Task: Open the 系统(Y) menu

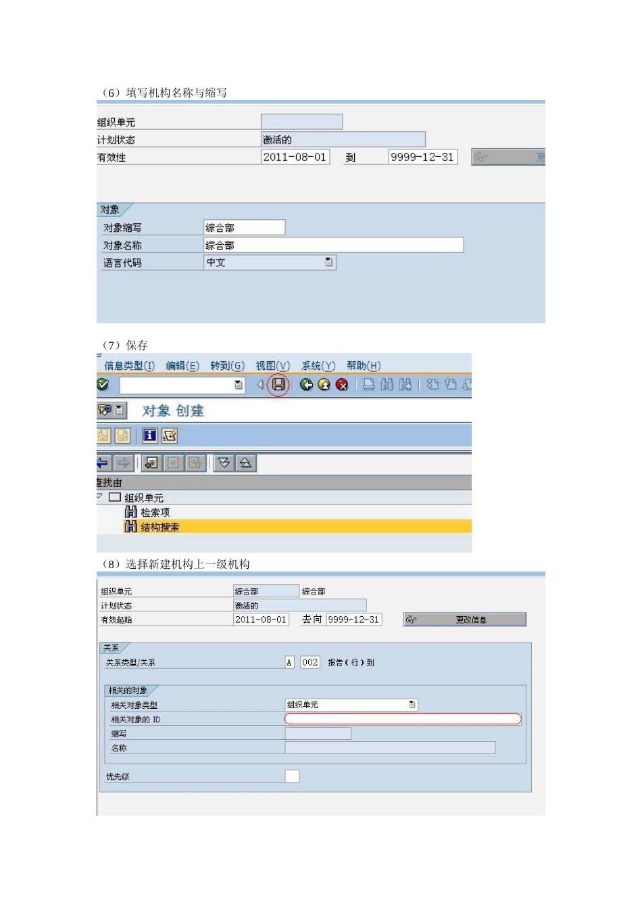Action: (x=318, y=366)
